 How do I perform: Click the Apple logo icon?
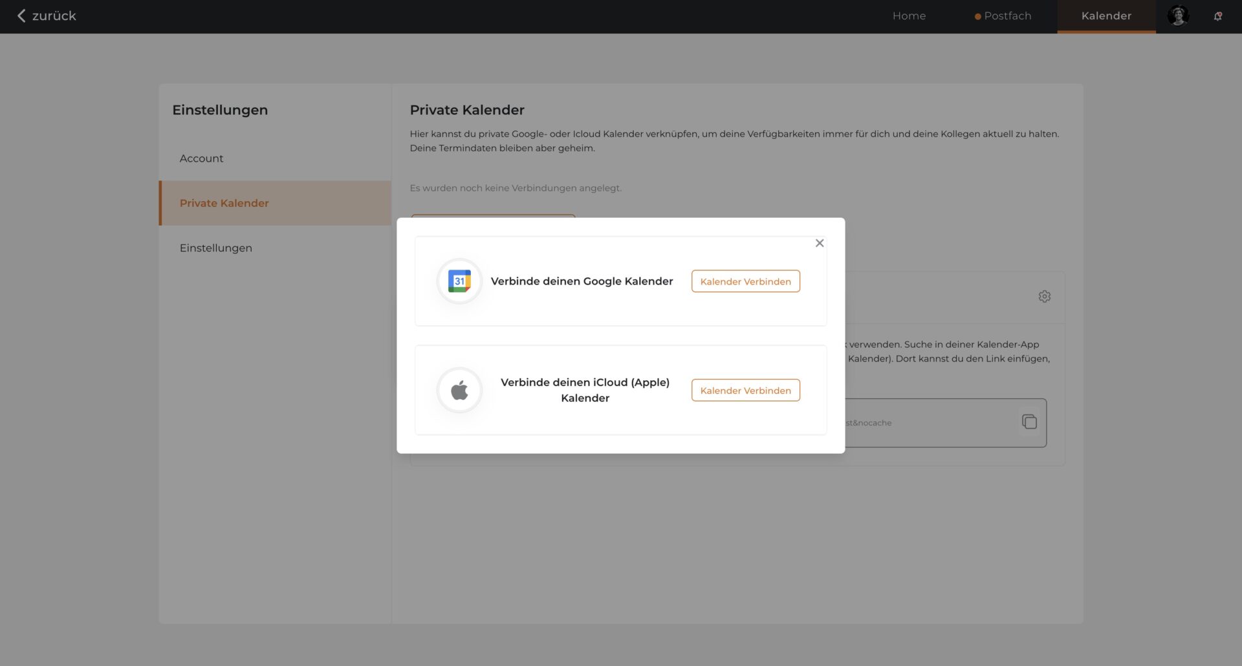[x=459, y=390]
